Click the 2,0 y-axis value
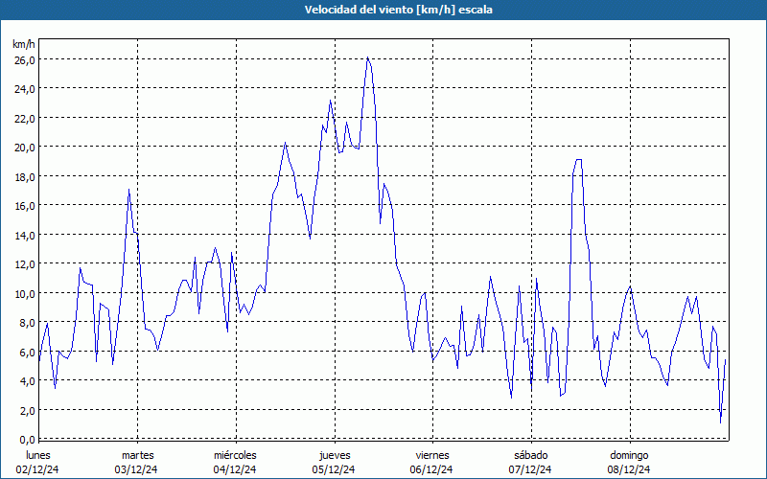The image size is (767, 479). 27,411
